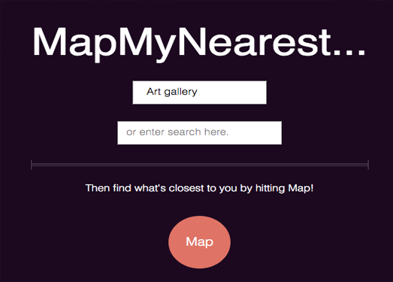Expand the place type selector showing Art gallery
Screen dimensions: 393x282
(200, 92)
